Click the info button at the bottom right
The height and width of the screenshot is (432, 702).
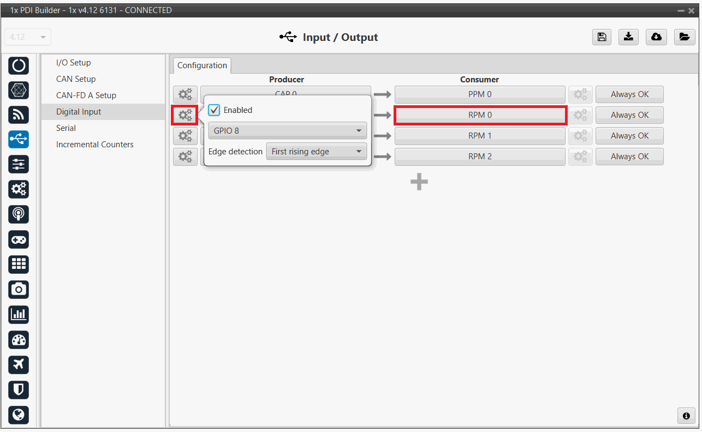tap(686, 416)
